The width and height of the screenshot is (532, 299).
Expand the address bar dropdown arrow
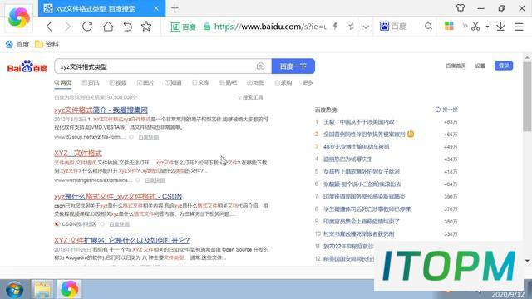(x=366, y=27)
